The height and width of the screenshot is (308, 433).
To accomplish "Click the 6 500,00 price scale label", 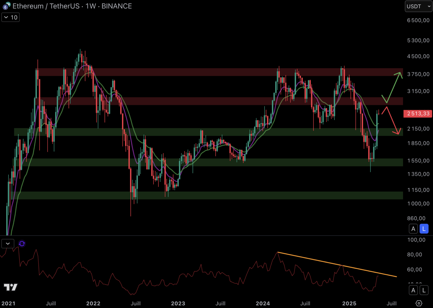I will coord(418,20).
